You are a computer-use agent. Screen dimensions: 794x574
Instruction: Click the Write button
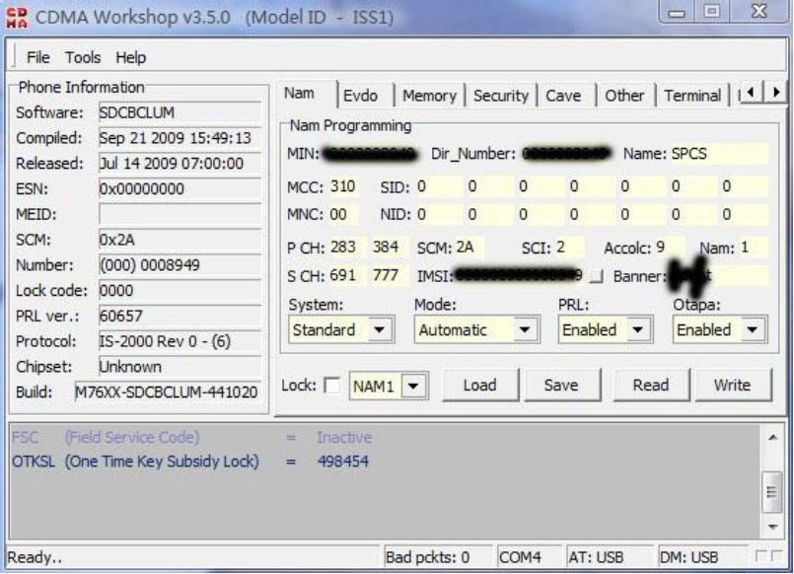(x=733, y=386)
